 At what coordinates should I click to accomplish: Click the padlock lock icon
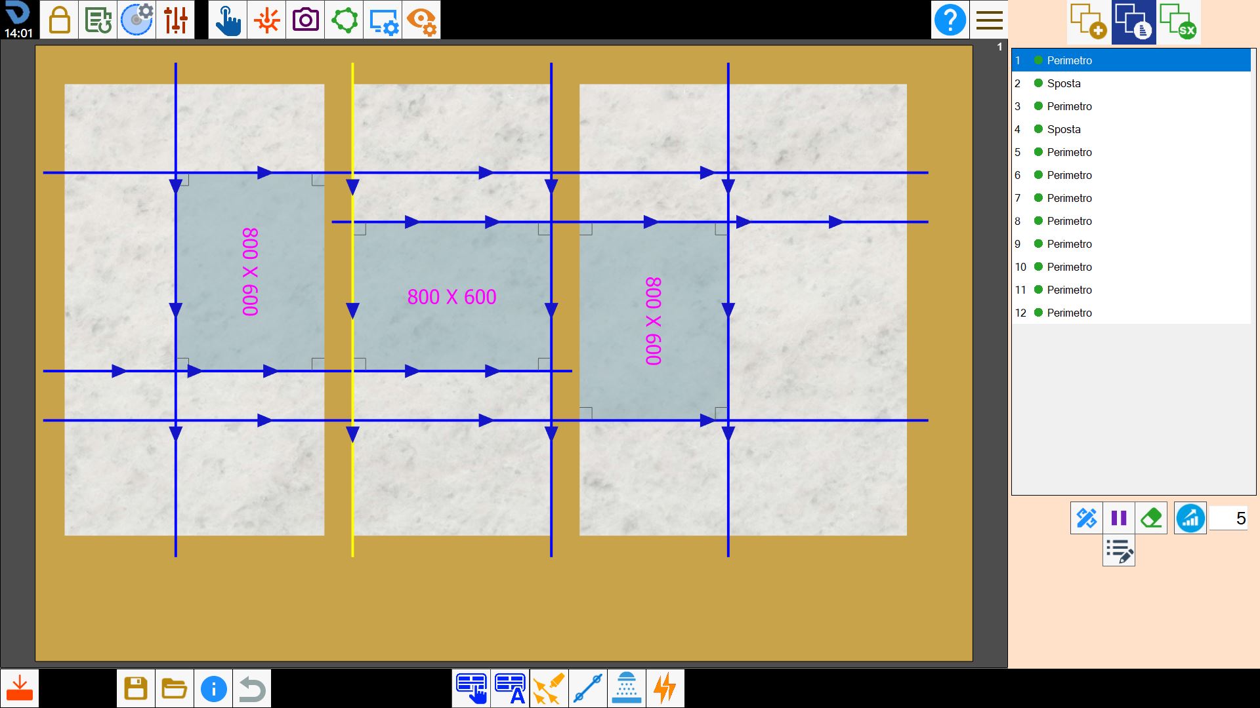[x=59, y=20]
